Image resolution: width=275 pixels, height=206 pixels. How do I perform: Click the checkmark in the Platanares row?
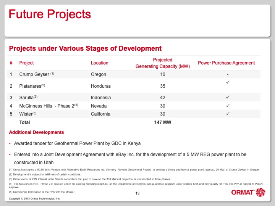point(228,83)
